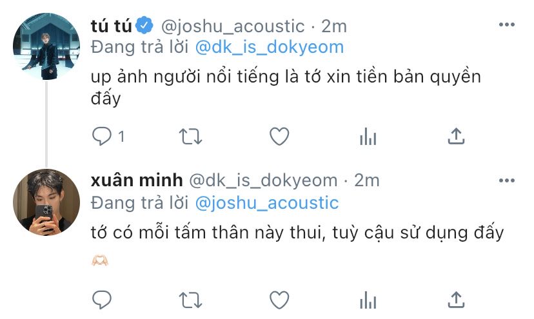Open tweet text about tấm thân này
Screen dimensions: 534x319
pos(297,233)
